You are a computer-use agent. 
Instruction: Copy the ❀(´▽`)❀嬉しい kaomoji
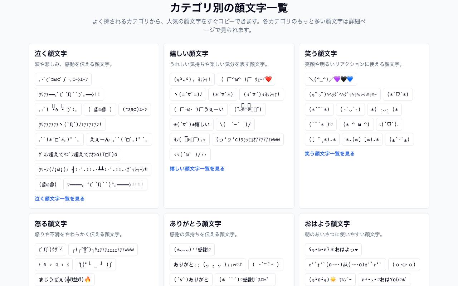coord(191,124)
